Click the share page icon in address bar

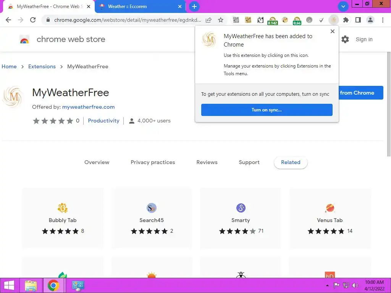208,20
